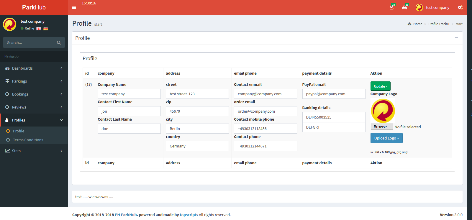
Task: Open the ParkHub brand link
Action: pyautogui.click(x=34, y=7)
